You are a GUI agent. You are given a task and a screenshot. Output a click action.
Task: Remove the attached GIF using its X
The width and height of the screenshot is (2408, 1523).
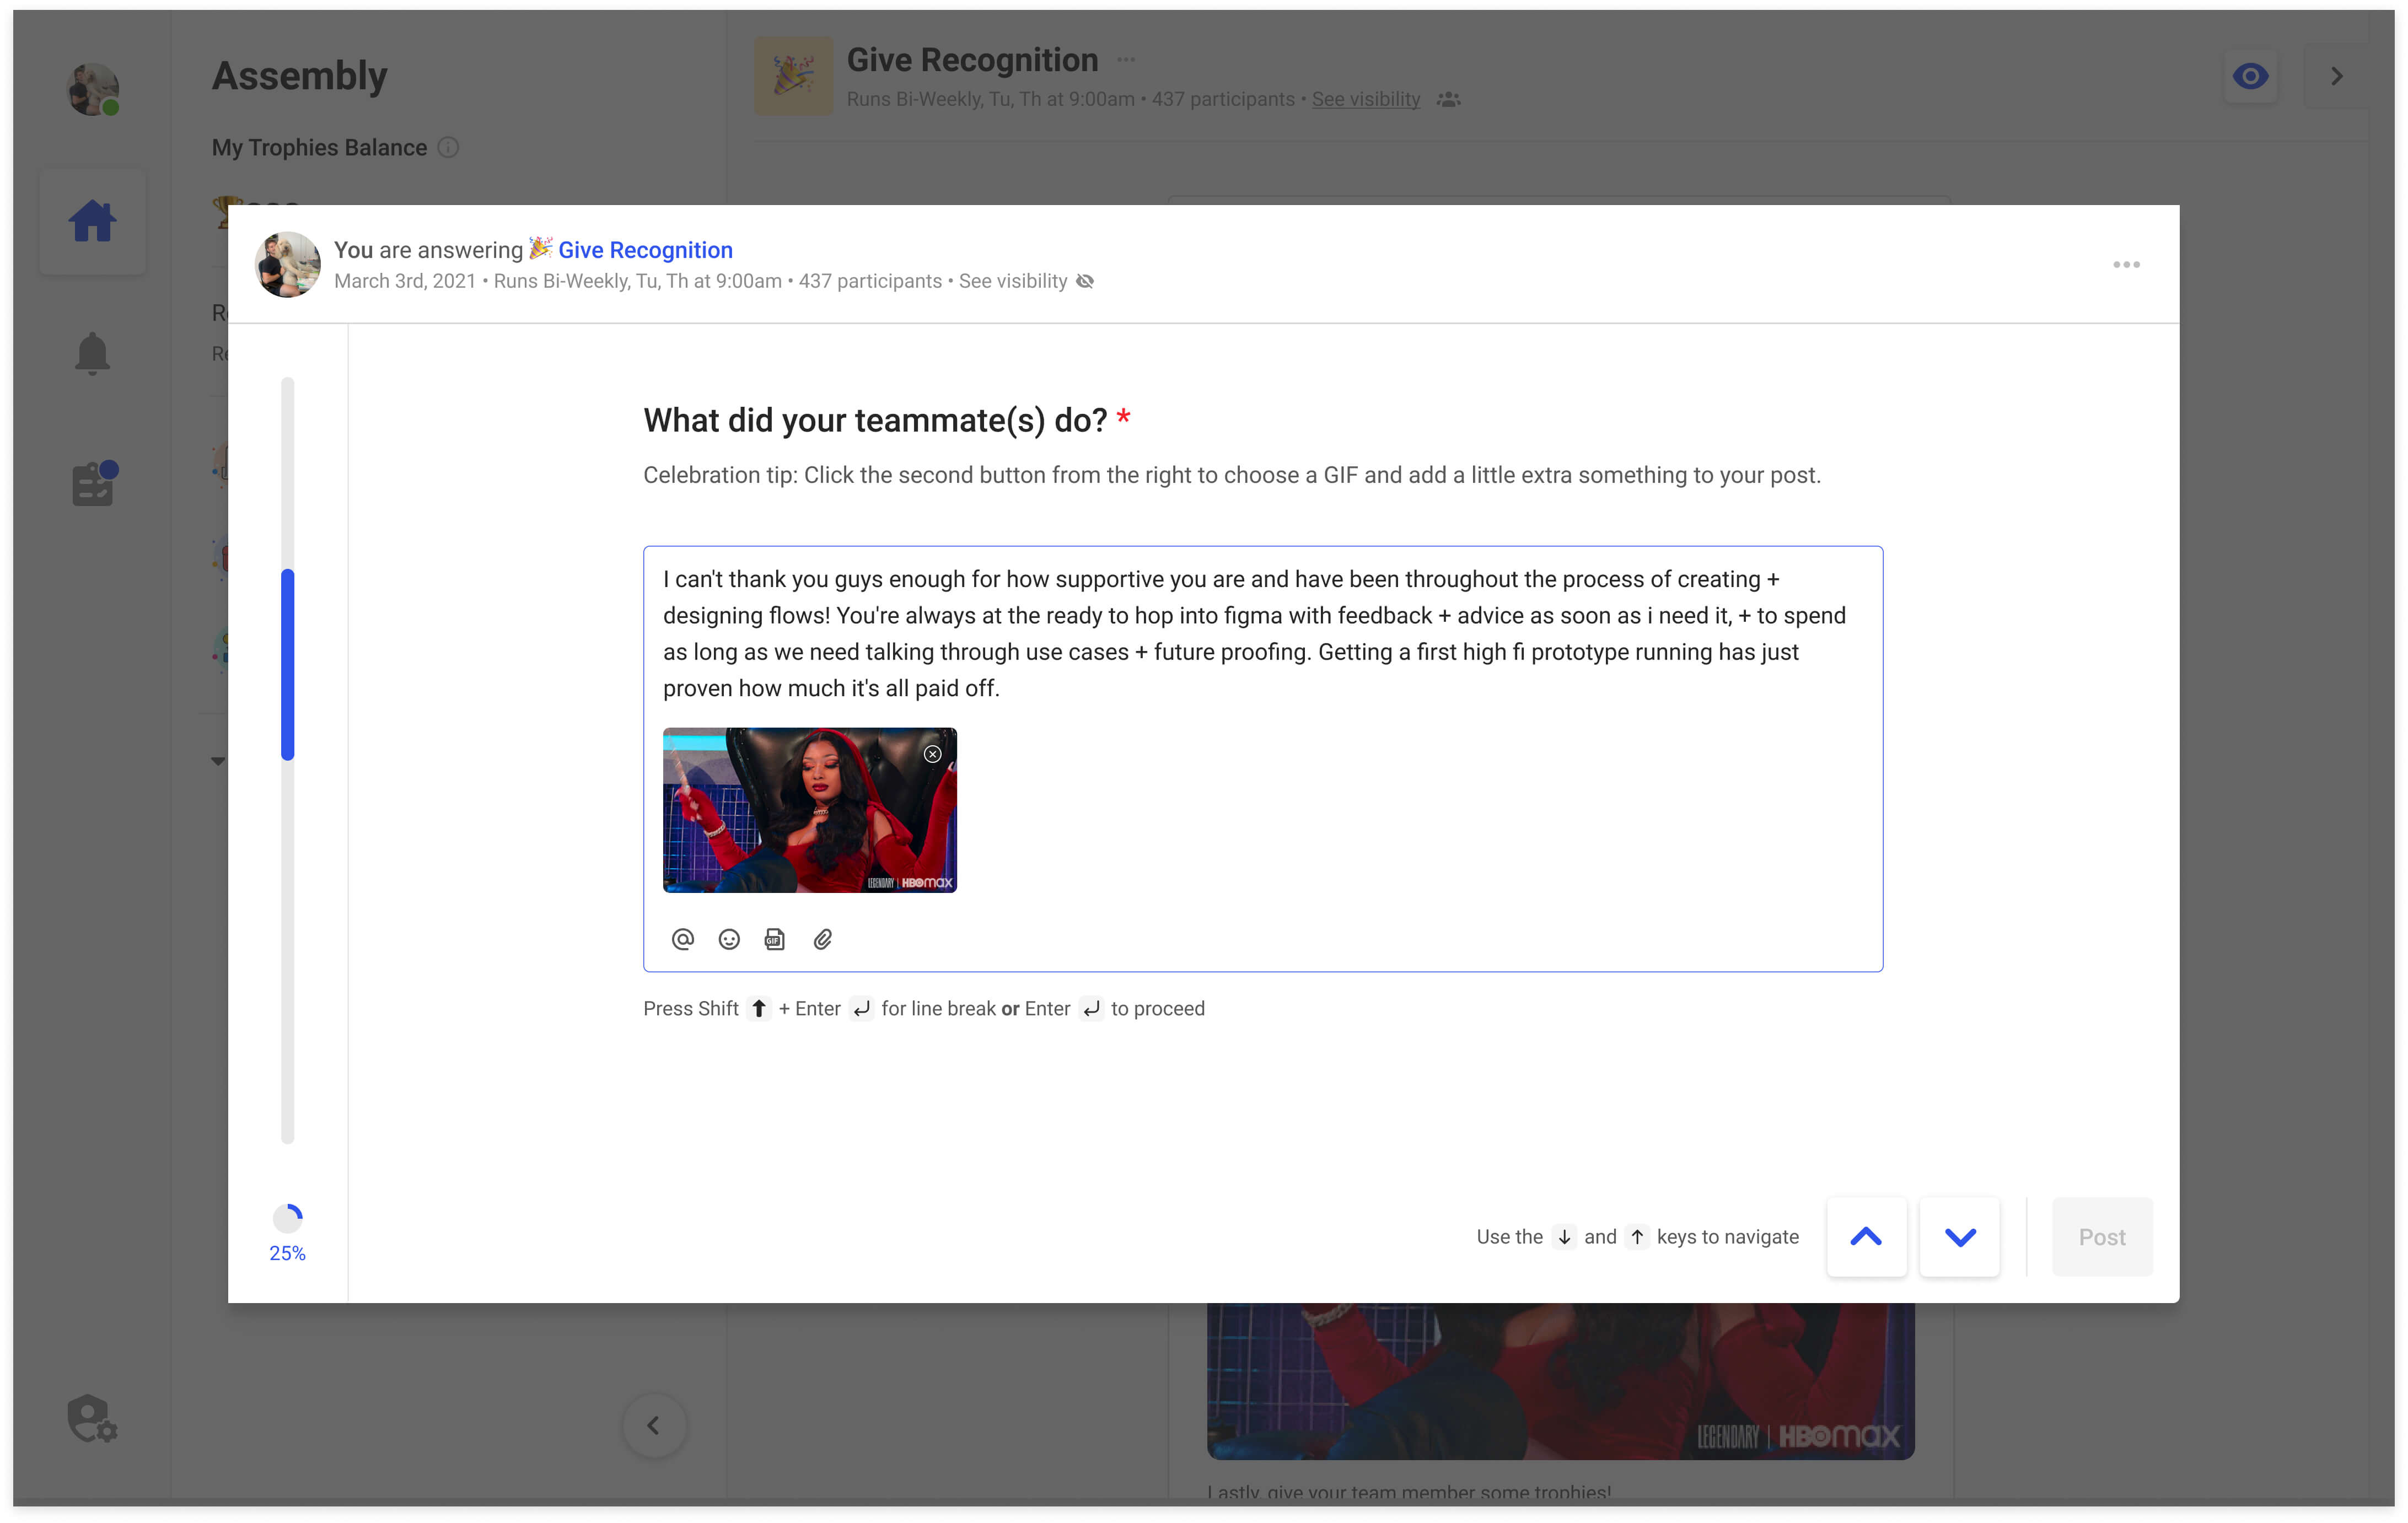point(932,754)
